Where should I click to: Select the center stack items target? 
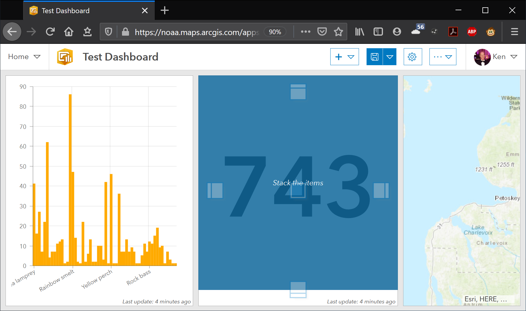coord(298,191)
